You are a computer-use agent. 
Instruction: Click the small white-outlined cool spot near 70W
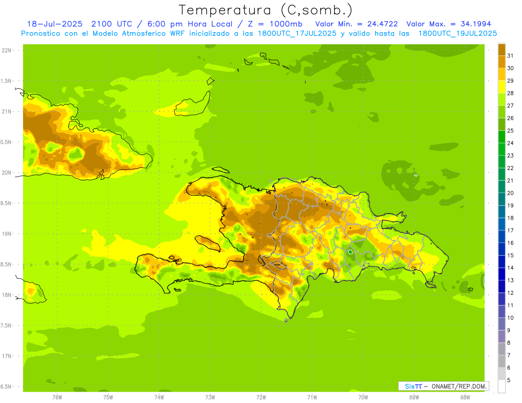(x=351, y=252)
